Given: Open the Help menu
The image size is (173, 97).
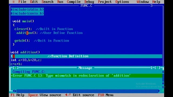Looking at the screenshot, I should [156, 2].
